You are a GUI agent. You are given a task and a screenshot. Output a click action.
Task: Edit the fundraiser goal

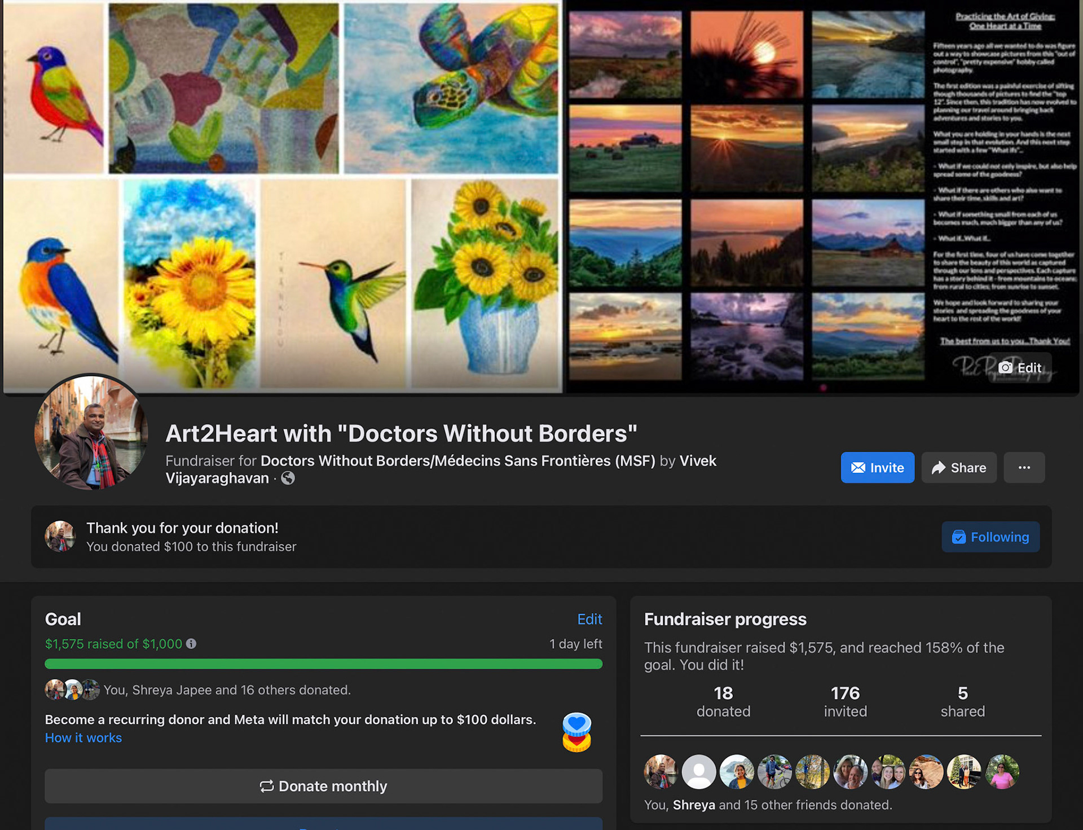click(589, 619)
